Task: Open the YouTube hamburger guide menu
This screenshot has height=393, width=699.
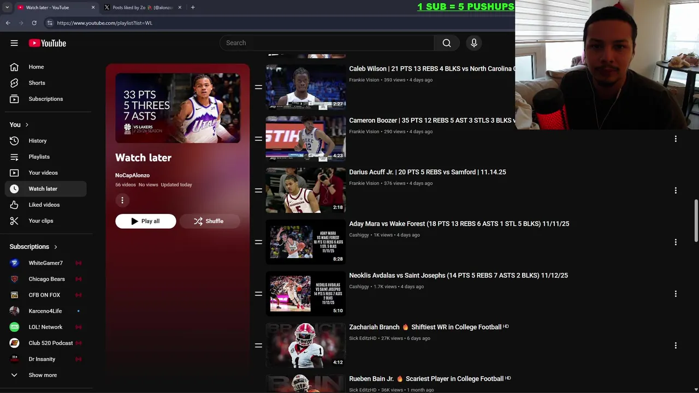Action: tap(14, 43)
